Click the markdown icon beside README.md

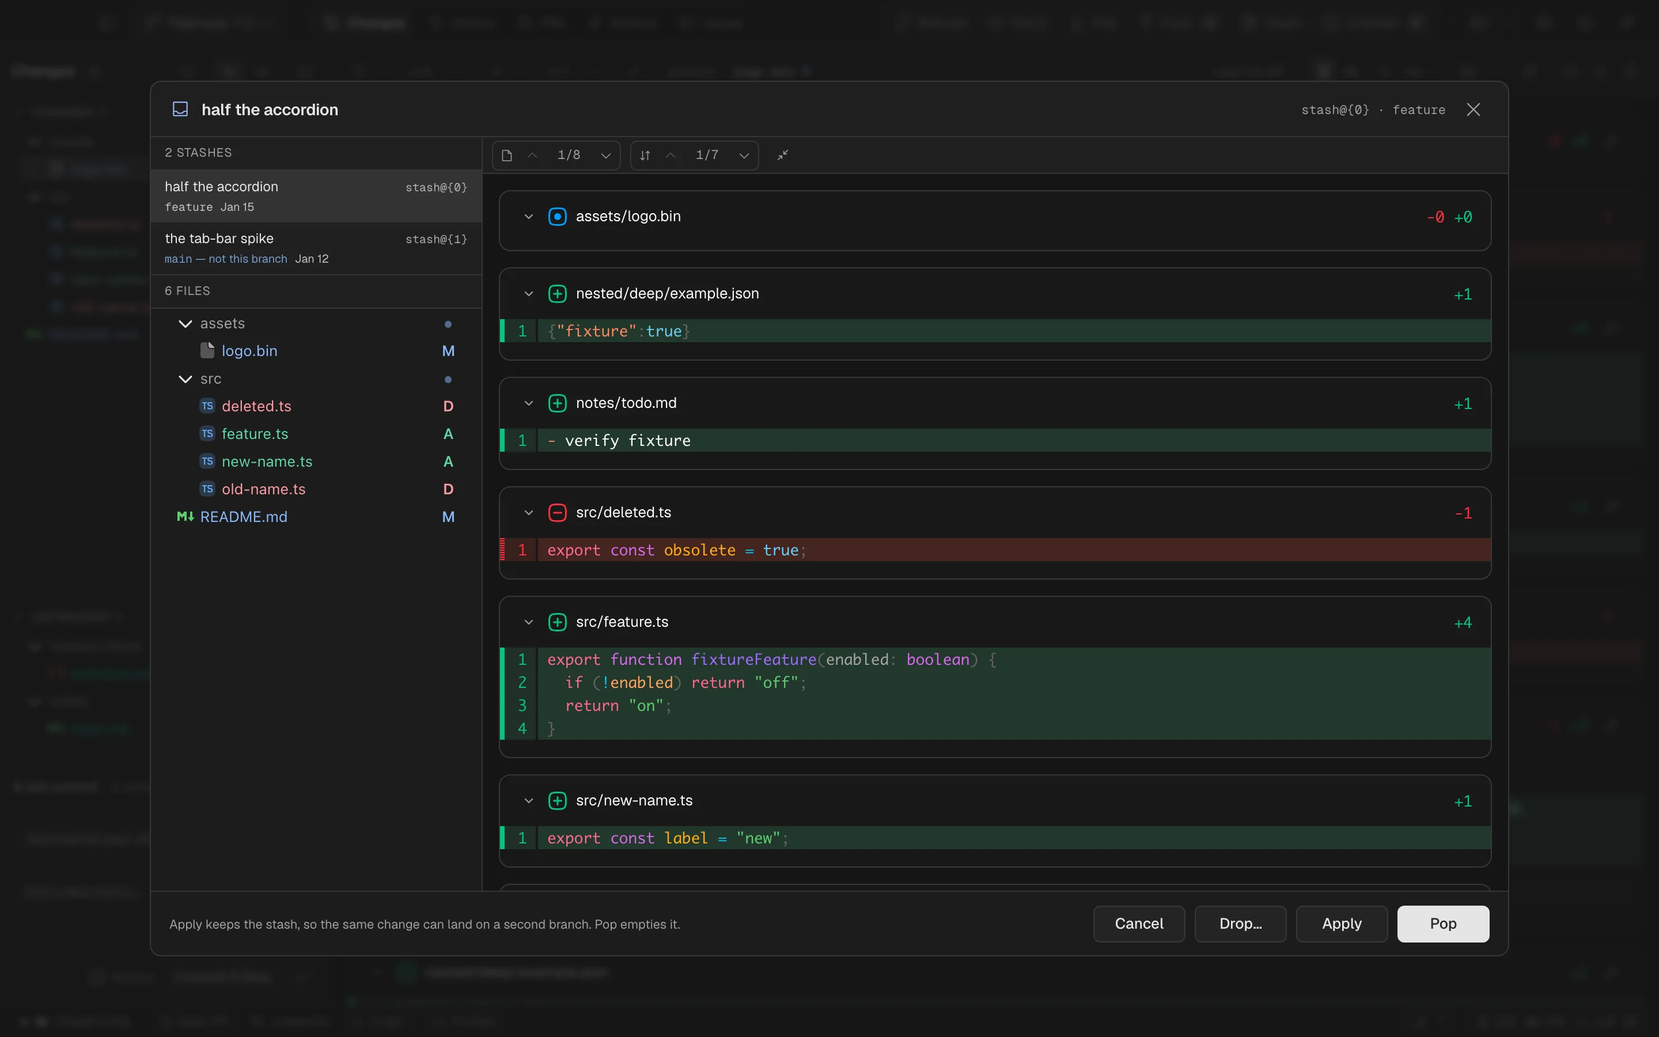185,516
